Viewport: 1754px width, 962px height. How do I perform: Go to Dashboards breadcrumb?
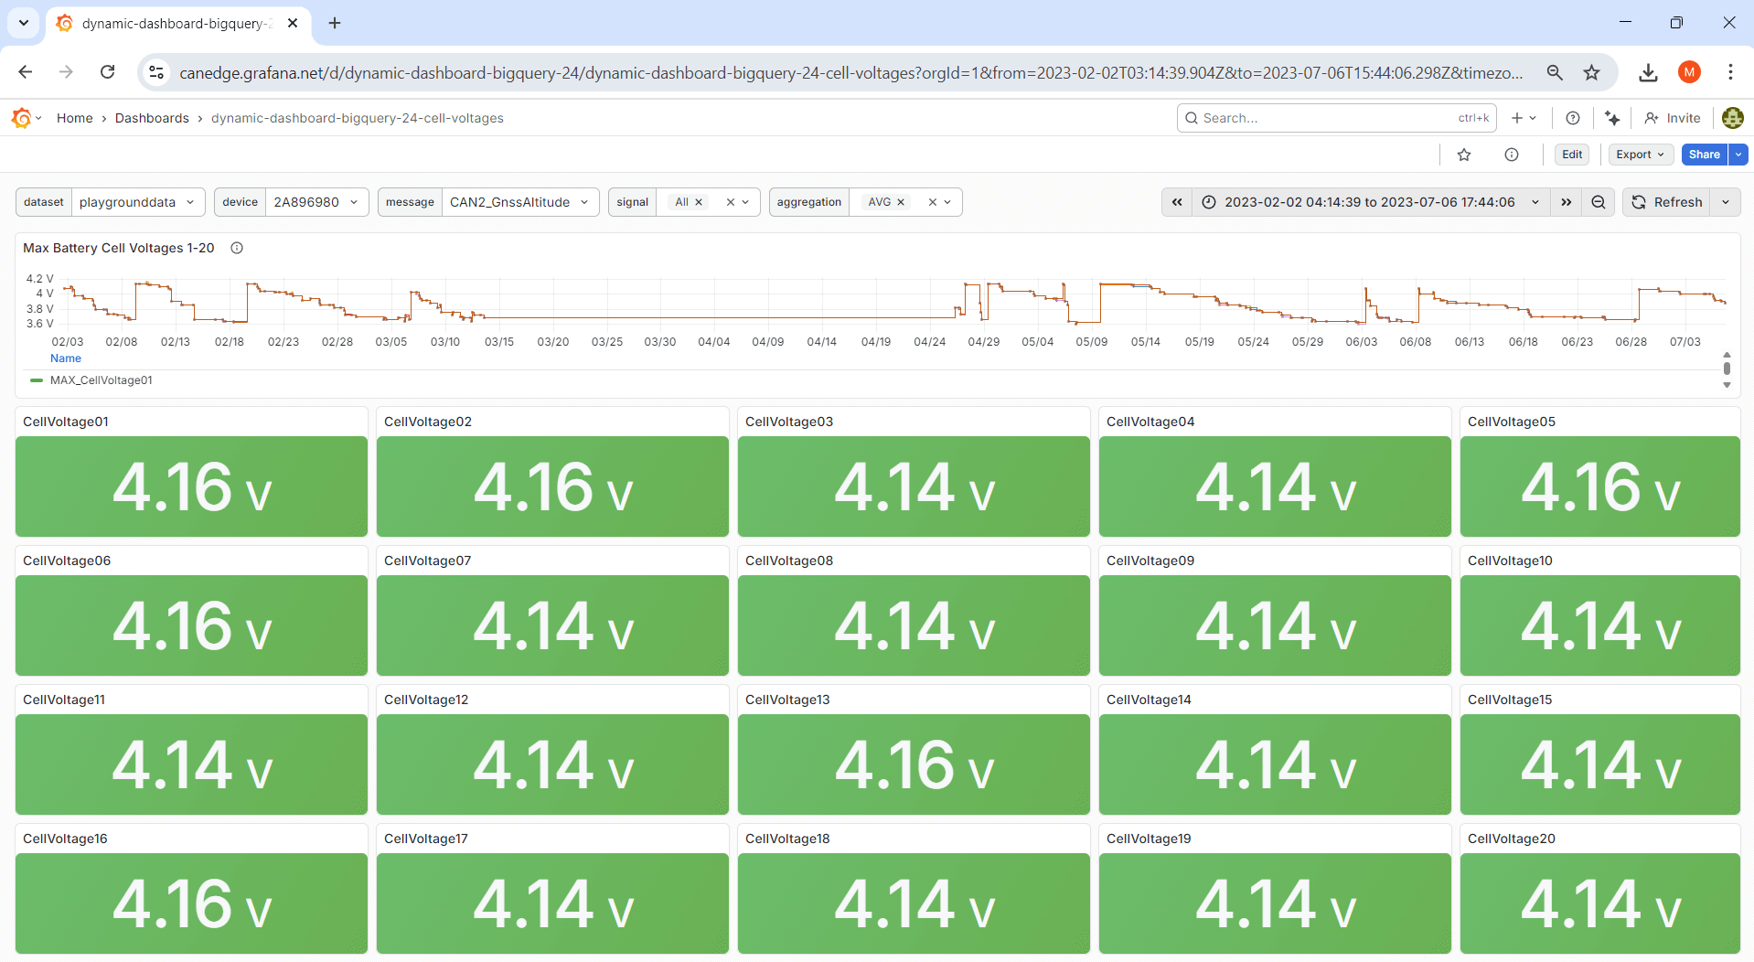[152, 118]
